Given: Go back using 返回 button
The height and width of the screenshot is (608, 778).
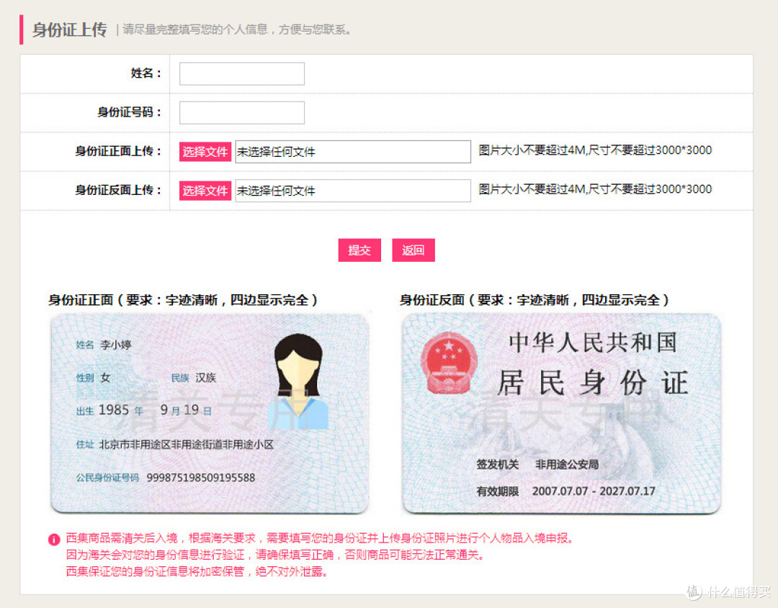Looking at the screenshot, I should point(413,250).
